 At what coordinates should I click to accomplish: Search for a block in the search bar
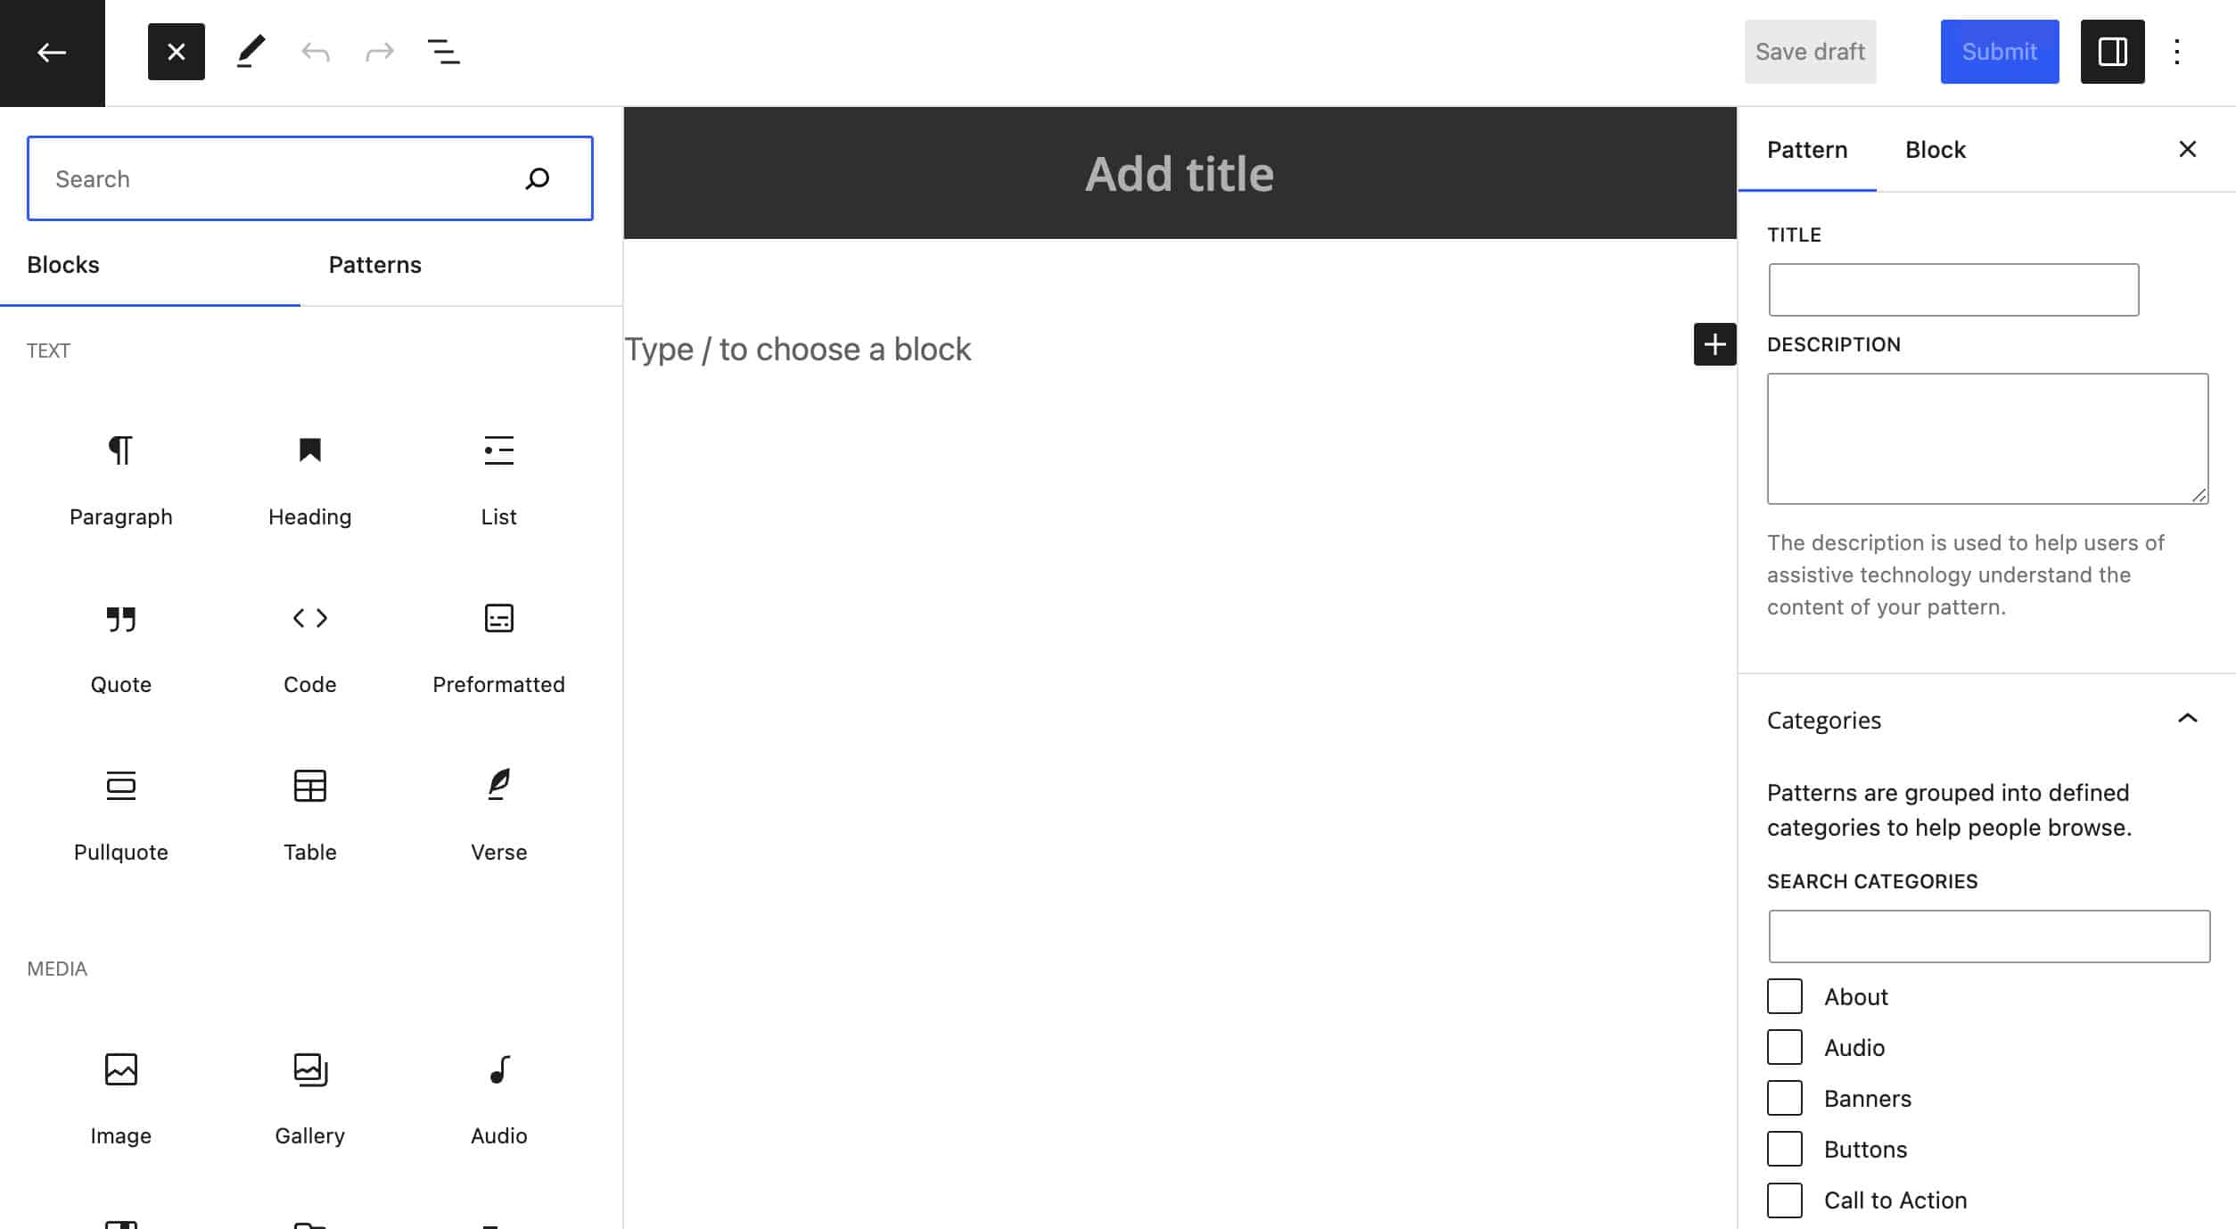(x=310, y=178)
